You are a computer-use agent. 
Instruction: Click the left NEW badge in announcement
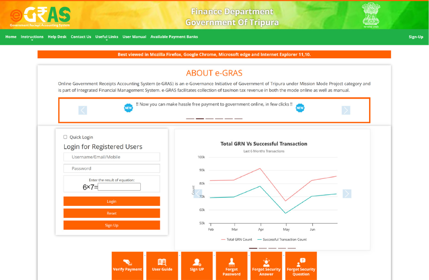(128, 108)
